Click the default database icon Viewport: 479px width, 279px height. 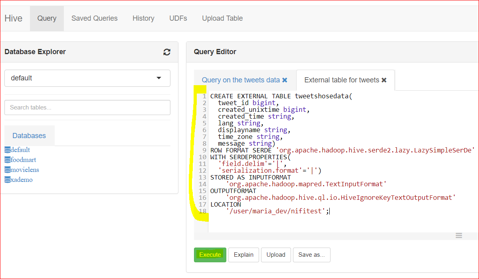pyautogui.click(x=8, y=150)
